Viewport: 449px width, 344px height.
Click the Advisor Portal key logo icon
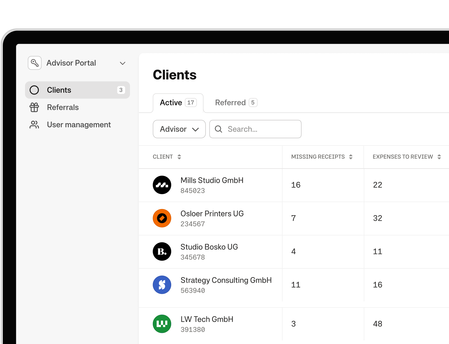35,63
